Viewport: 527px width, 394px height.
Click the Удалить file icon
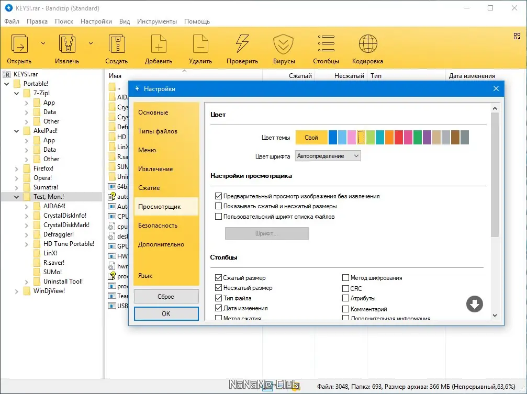[200, 44]
